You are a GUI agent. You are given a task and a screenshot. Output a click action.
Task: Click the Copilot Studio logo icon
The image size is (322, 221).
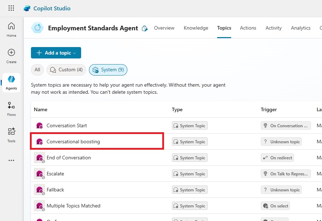[27, 8]
